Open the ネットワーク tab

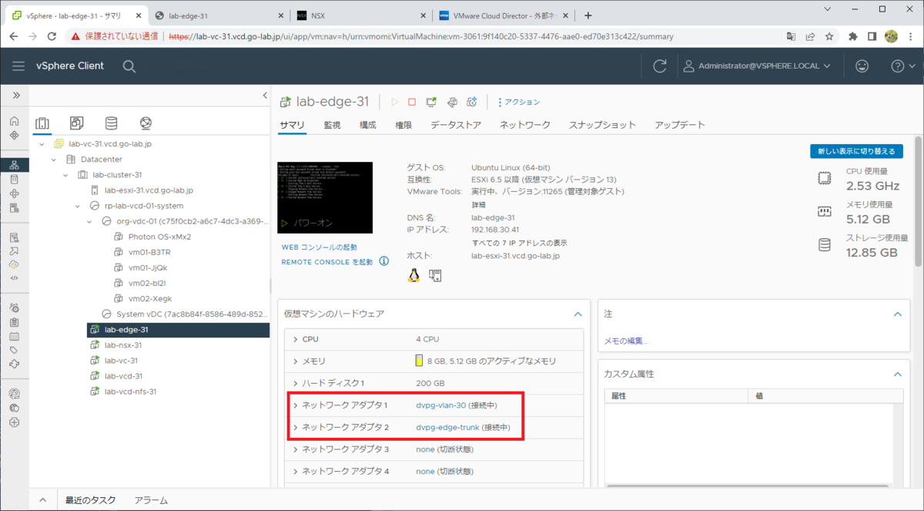pyautogui.click(x=525, y=125)
